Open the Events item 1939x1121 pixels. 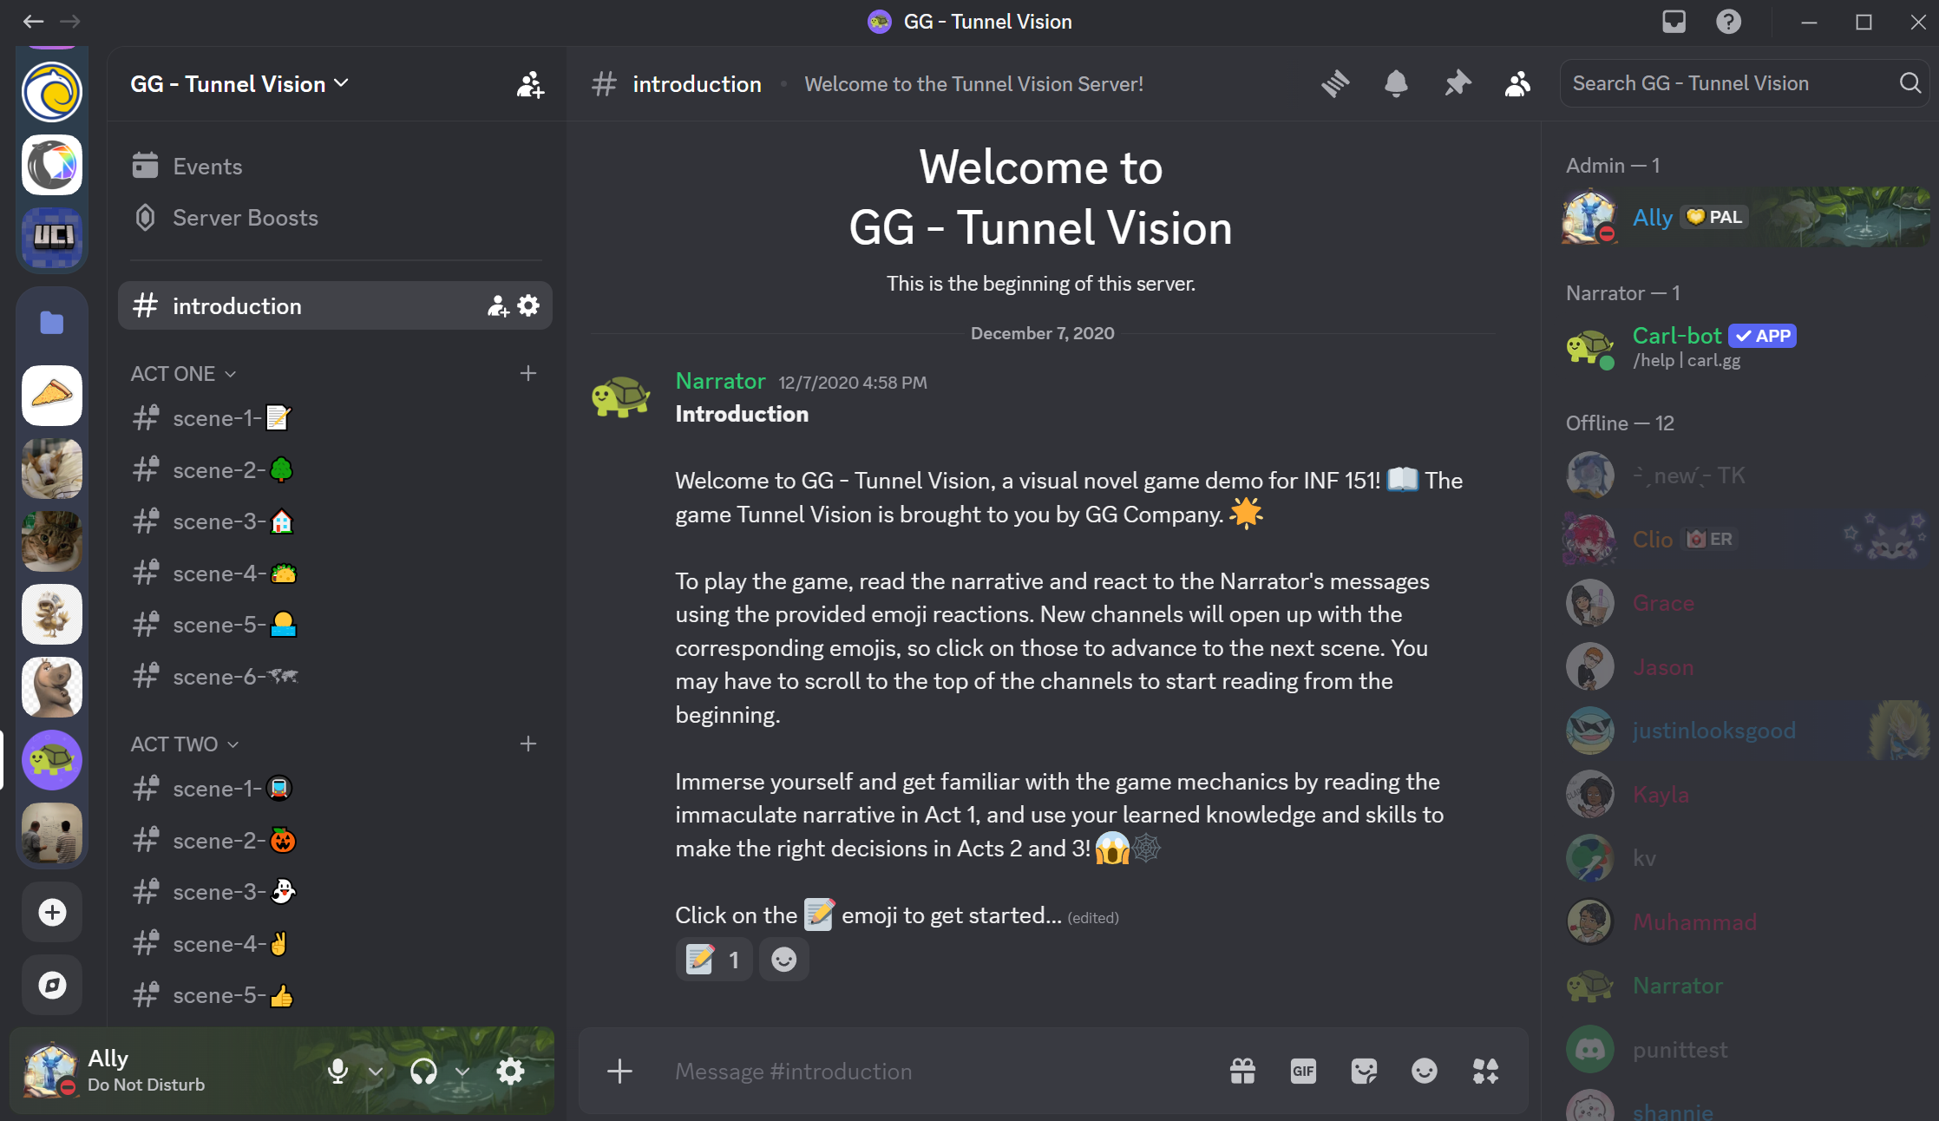pyautogui.click(x=335, y=167)
